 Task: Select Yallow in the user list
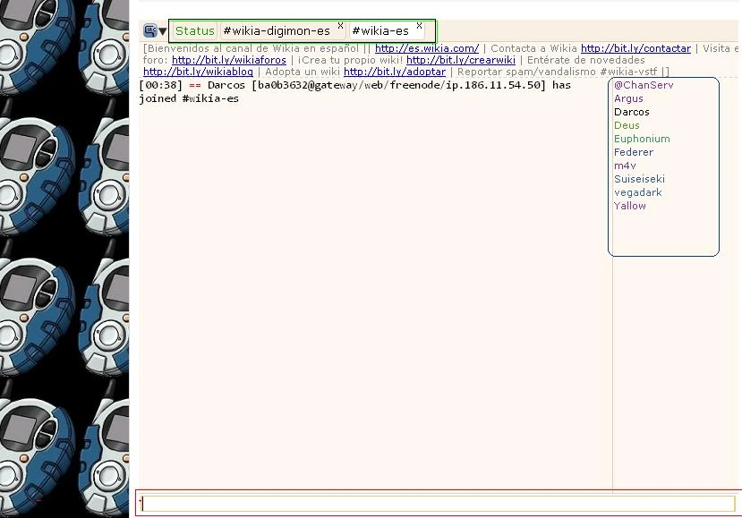click(x=630, y=206)
